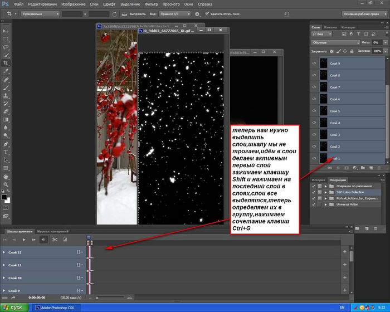The height and width of the screenshot is (312, 390).
Task: Expand the Слой 11 timeline track
Action: (x=4, y=265)
